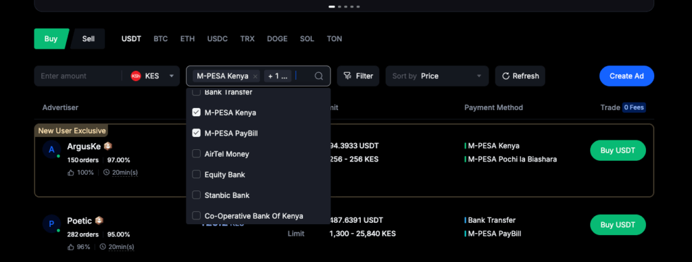Remove the M-PESA Kenya tag
The height and width of the screenshot is (262, 692).
pos(255,76)
